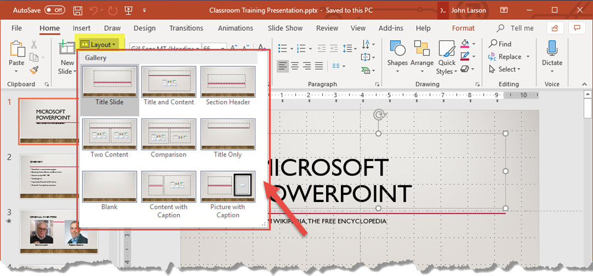Screen dimensions: 593x276
Task: Start presentation from beginning icon in title bar
Action: tap(128, 10)
